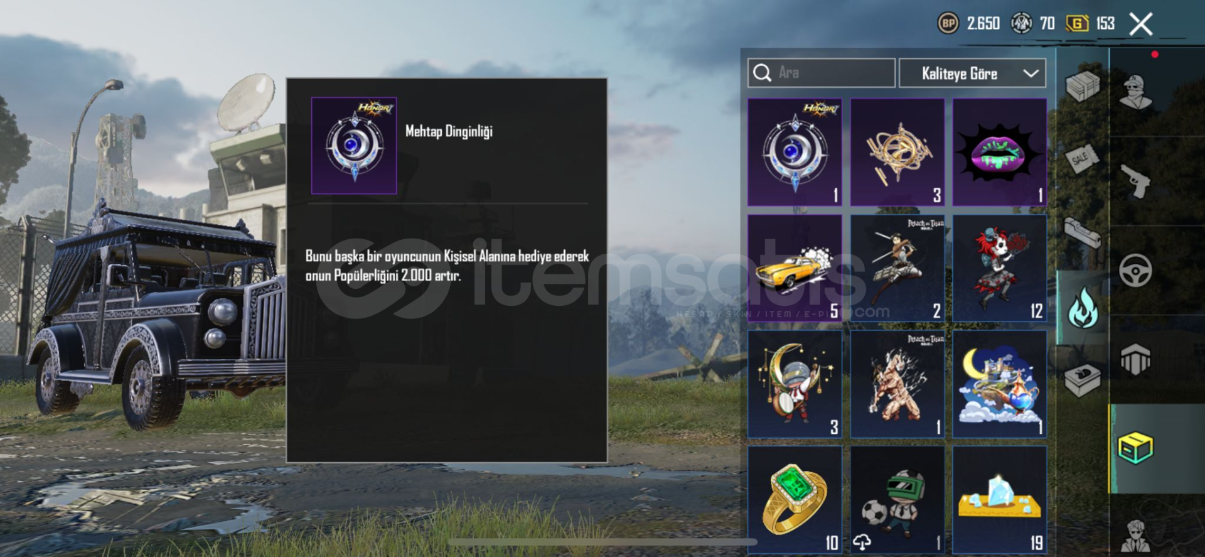The height and width of the screenshot is (557, 1205).
Task: Click the gold G currency icon
Action: point(1077,24)
